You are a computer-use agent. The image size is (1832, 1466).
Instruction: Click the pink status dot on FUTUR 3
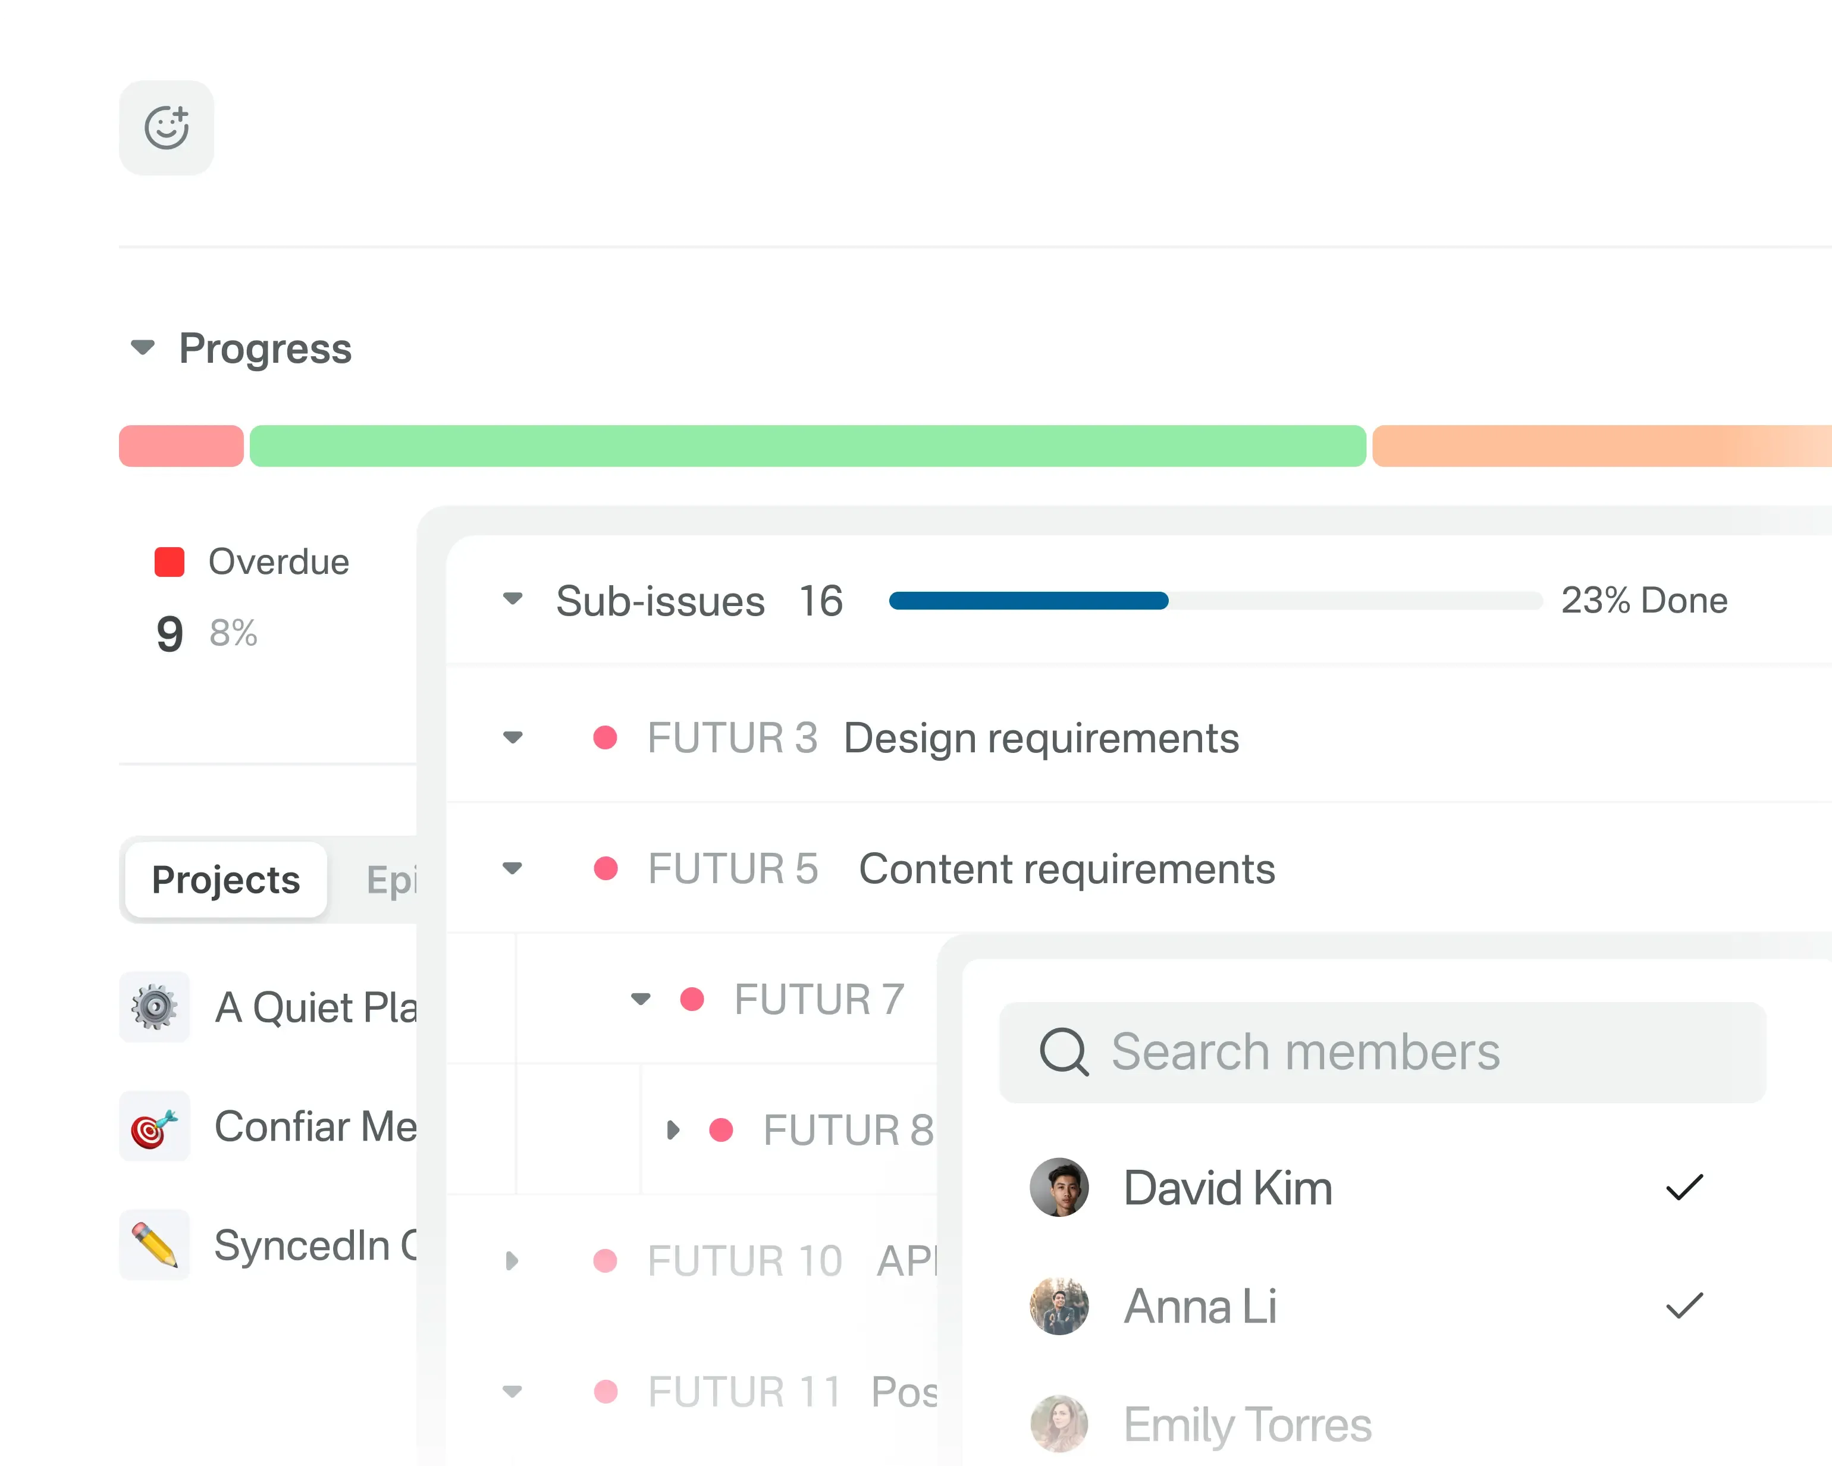click(x=606, y=737)
